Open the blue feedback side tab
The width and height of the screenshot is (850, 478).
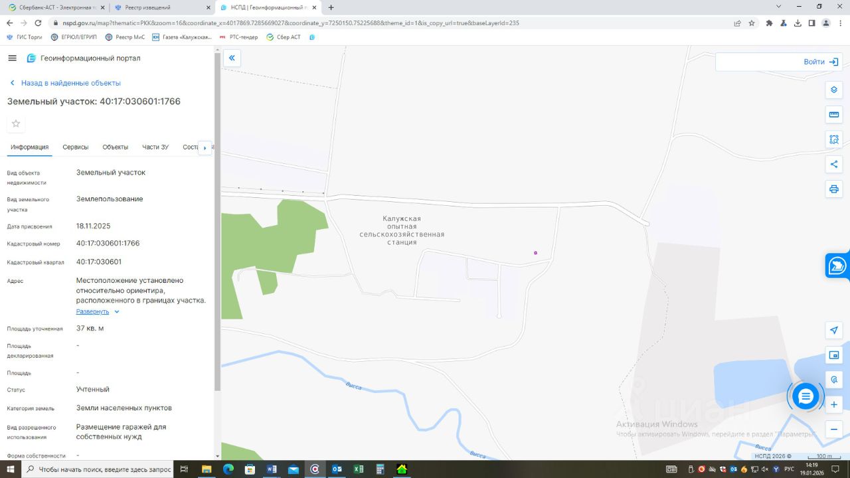point(837,266)
